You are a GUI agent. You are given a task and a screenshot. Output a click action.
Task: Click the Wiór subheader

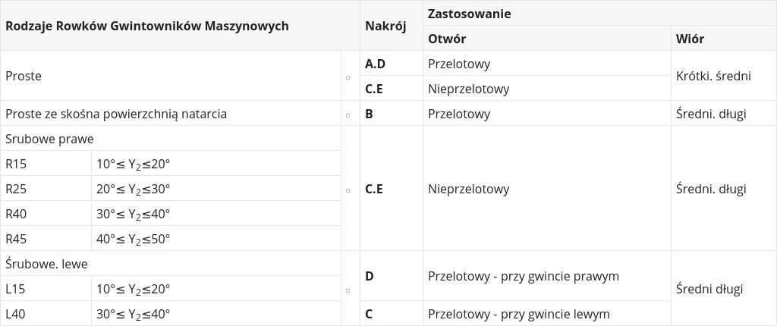(690, 39)
